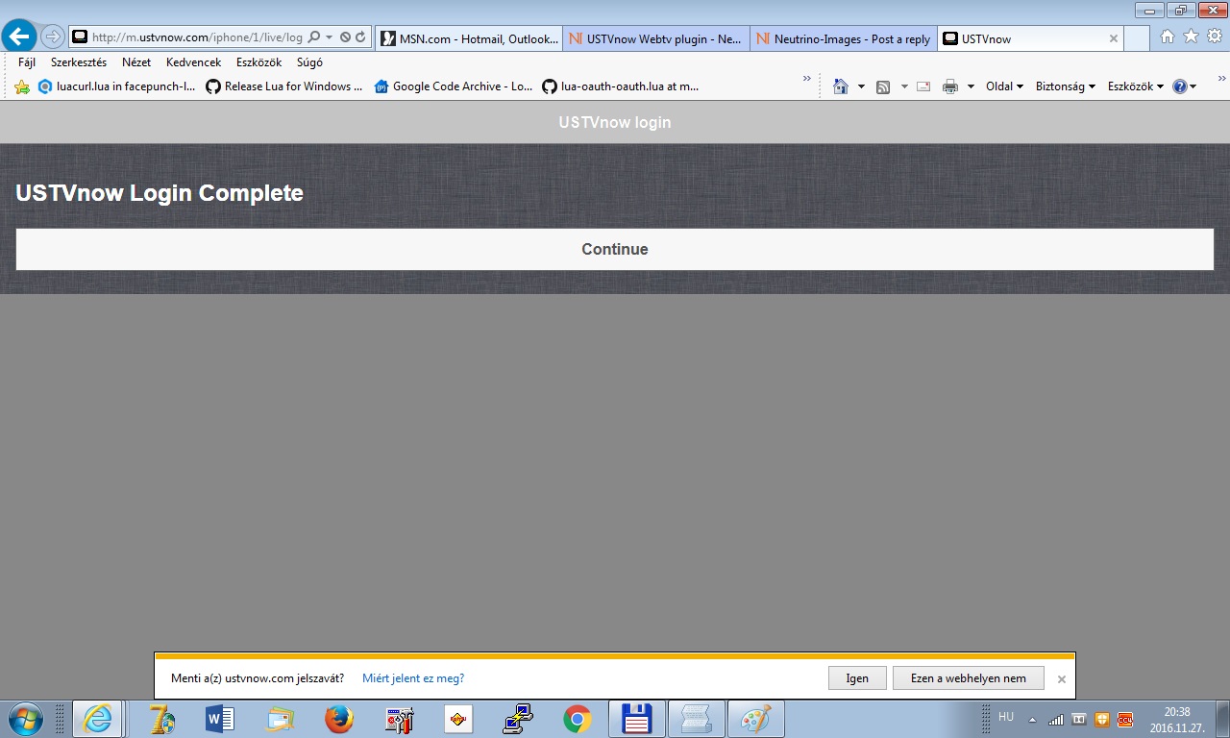
Task: Click the stop loading icon in address bar
Action: click(x=345, y=37)
